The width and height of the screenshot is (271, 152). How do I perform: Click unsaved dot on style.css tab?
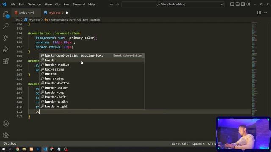point(67,13)
